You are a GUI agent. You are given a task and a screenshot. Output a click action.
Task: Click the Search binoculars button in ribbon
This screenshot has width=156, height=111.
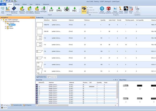[x=84, y=10]
